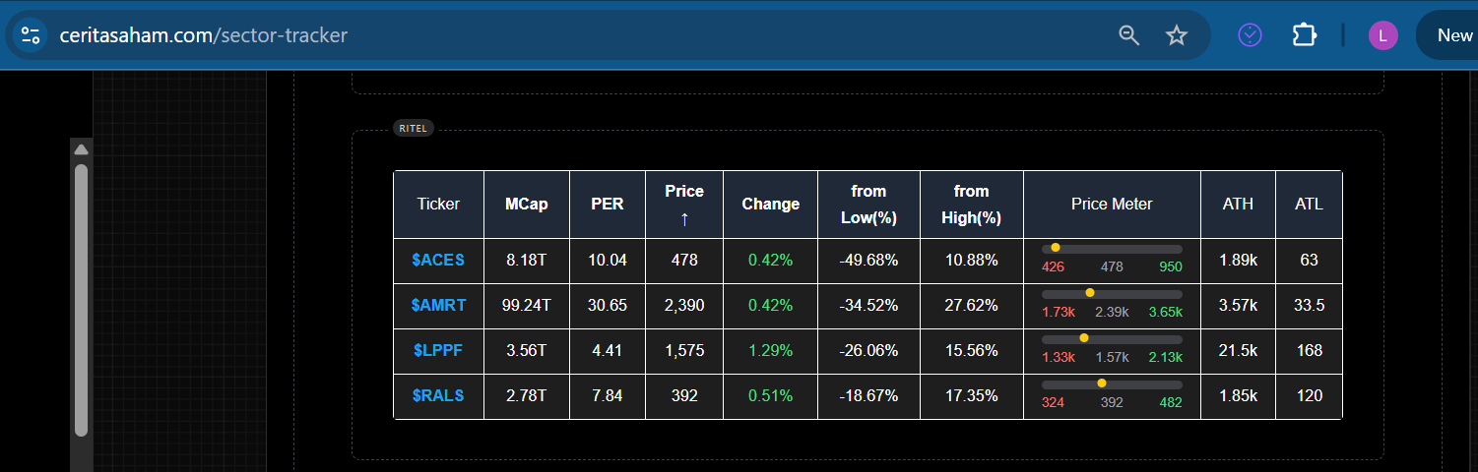
Task: Click the PER value 30.65
Action: pos(608,306)
